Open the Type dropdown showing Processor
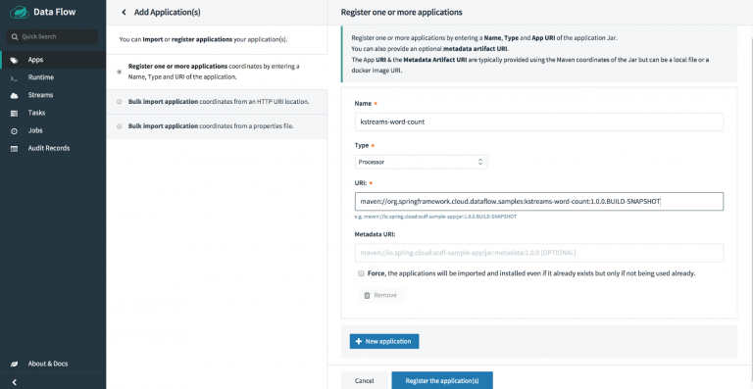 [x=422, y=162]
